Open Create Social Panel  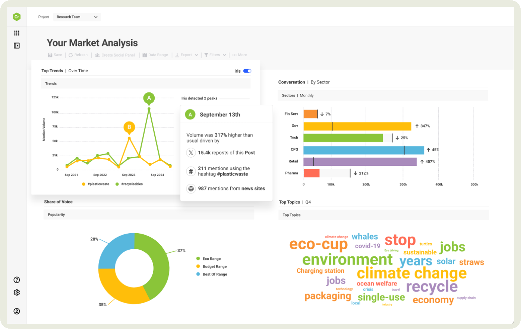coord(97,55)
